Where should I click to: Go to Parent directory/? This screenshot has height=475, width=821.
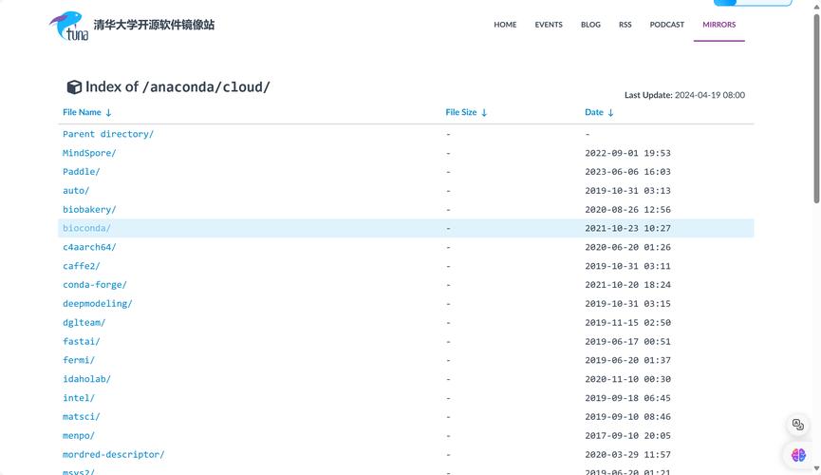click(108, 134)
